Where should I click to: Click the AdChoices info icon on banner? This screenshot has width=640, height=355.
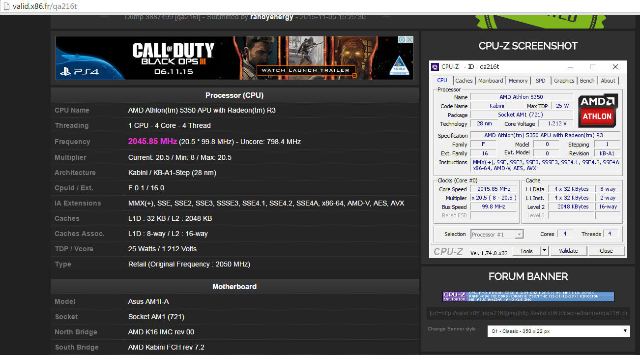[402, 40]
